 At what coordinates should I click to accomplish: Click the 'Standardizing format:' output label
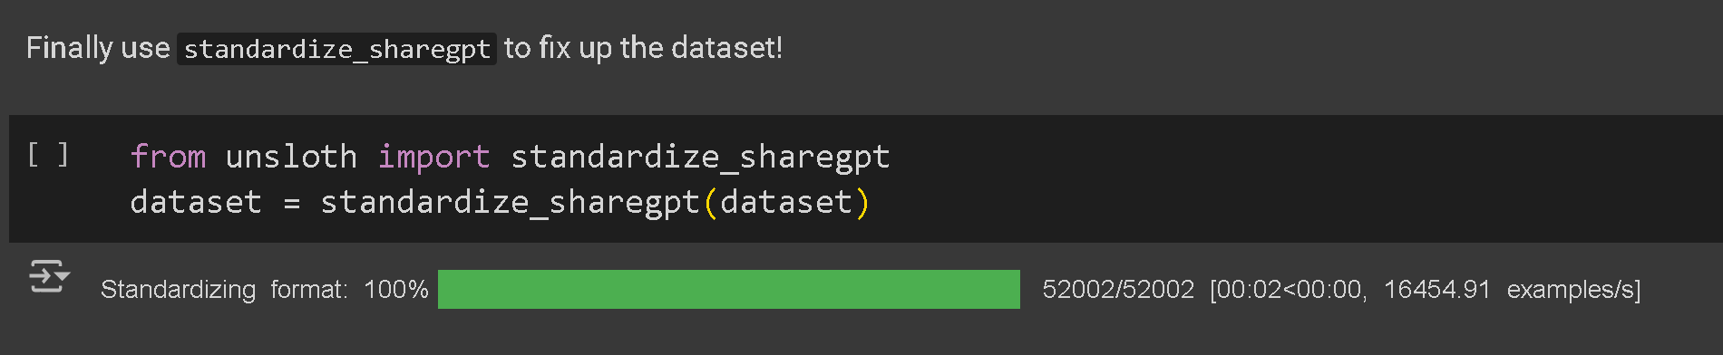click(x=224, y=290)
